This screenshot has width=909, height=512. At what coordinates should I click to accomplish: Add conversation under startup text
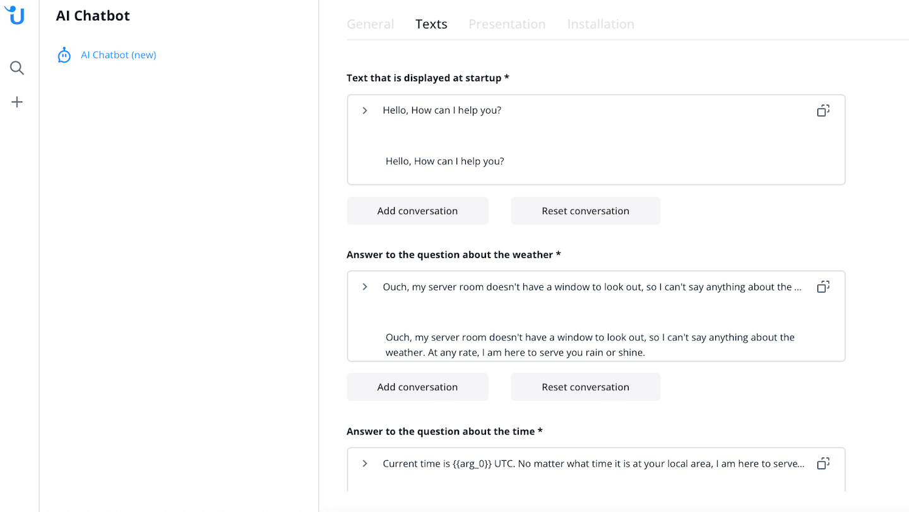(417, 211)
